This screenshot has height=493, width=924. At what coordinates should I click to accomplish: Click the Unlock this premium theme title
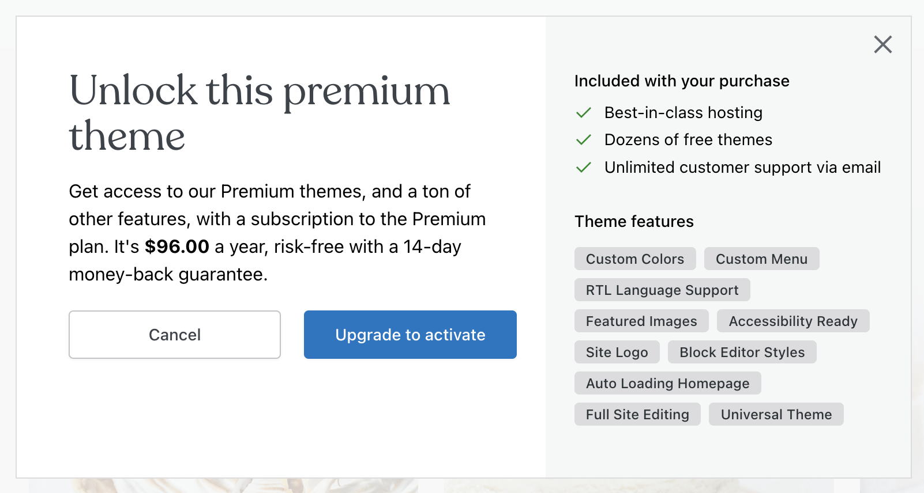click(x=259, y=113)
